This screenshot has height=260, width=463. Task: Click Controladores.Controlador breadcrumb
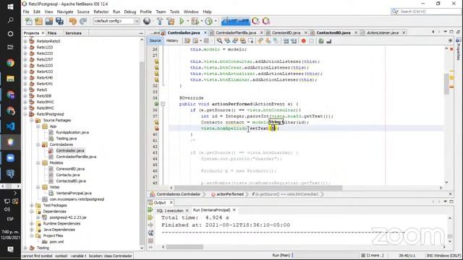(179, 194)
